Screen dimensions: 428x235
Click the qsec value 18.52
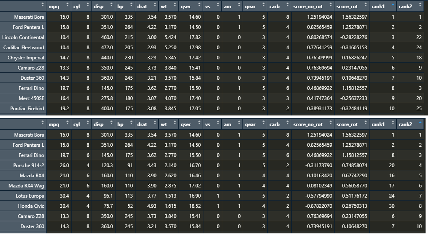tap(195, 206)
